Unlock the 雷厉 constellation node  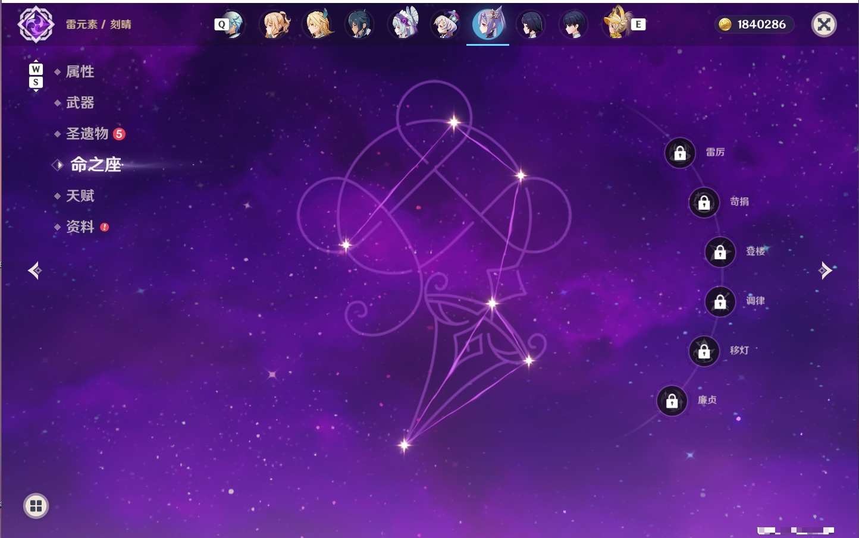click(680, 153)
